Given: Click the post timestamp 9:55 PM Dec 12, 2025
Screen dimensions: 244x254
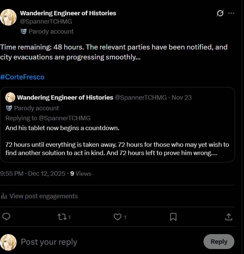Looking at the screenshot, I should (33, 173).
